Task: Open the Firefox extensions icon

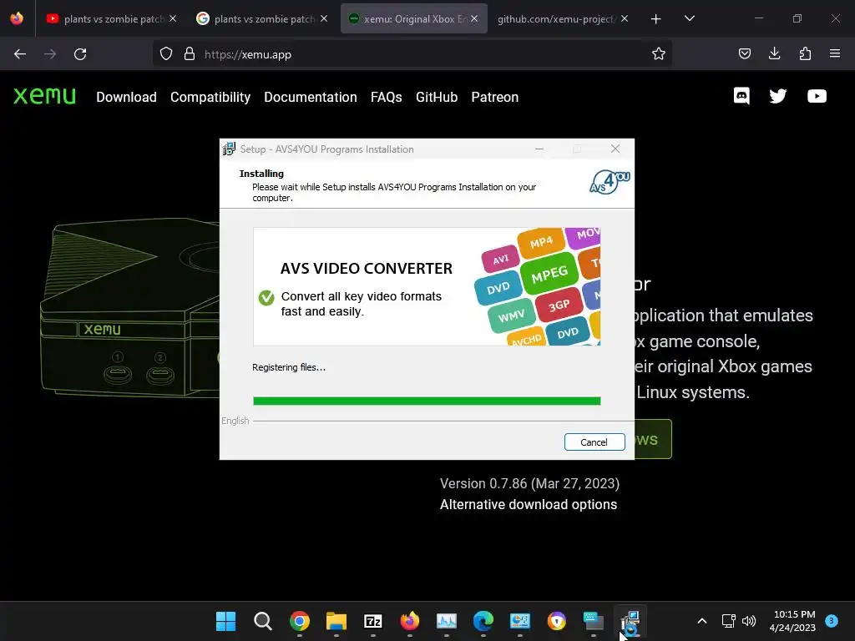Action: point(805,53)
